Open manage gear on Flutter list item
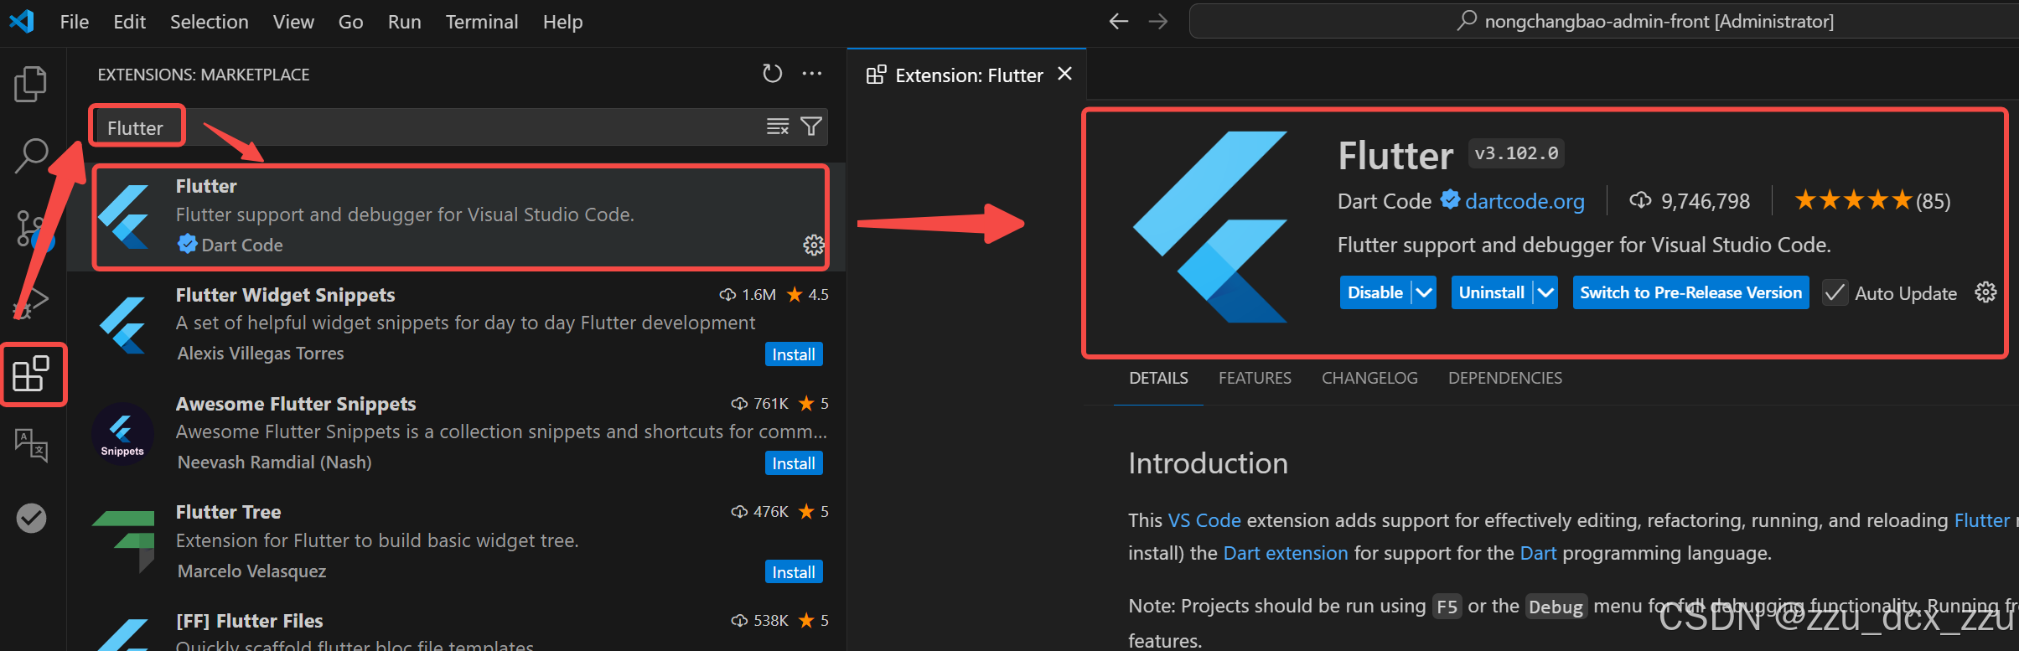Image resolution: width=2019 pixels, height=651 pixels. coord(814,245)
